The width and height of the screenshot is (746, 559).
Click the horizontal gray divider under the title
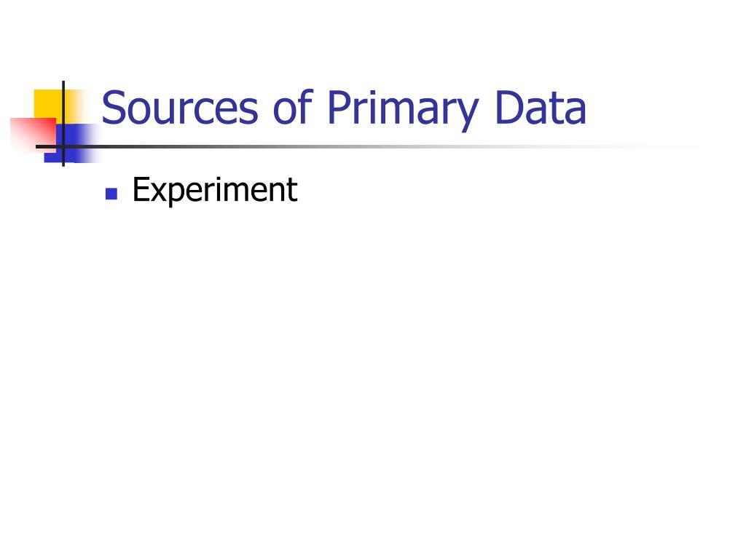(x=366, y=146)
